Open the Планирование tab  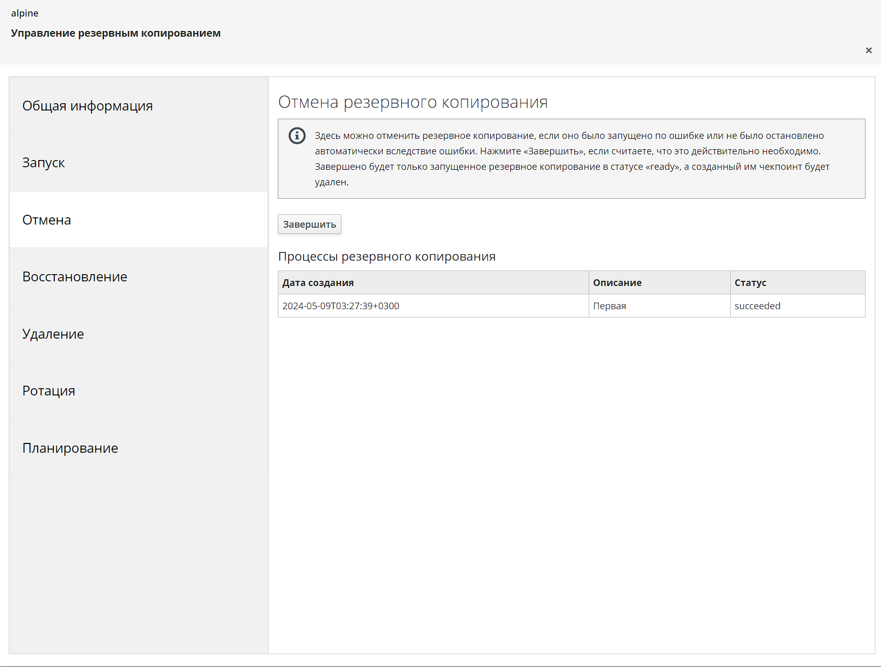[x=70, y=448]
